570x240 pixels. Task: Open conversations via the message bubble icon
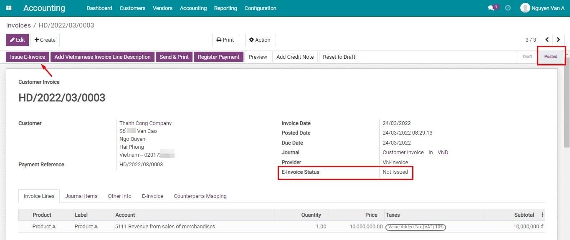pos(491,7)
